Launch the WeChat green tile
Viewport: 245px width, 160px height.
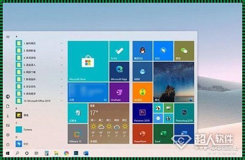[184, 51]
